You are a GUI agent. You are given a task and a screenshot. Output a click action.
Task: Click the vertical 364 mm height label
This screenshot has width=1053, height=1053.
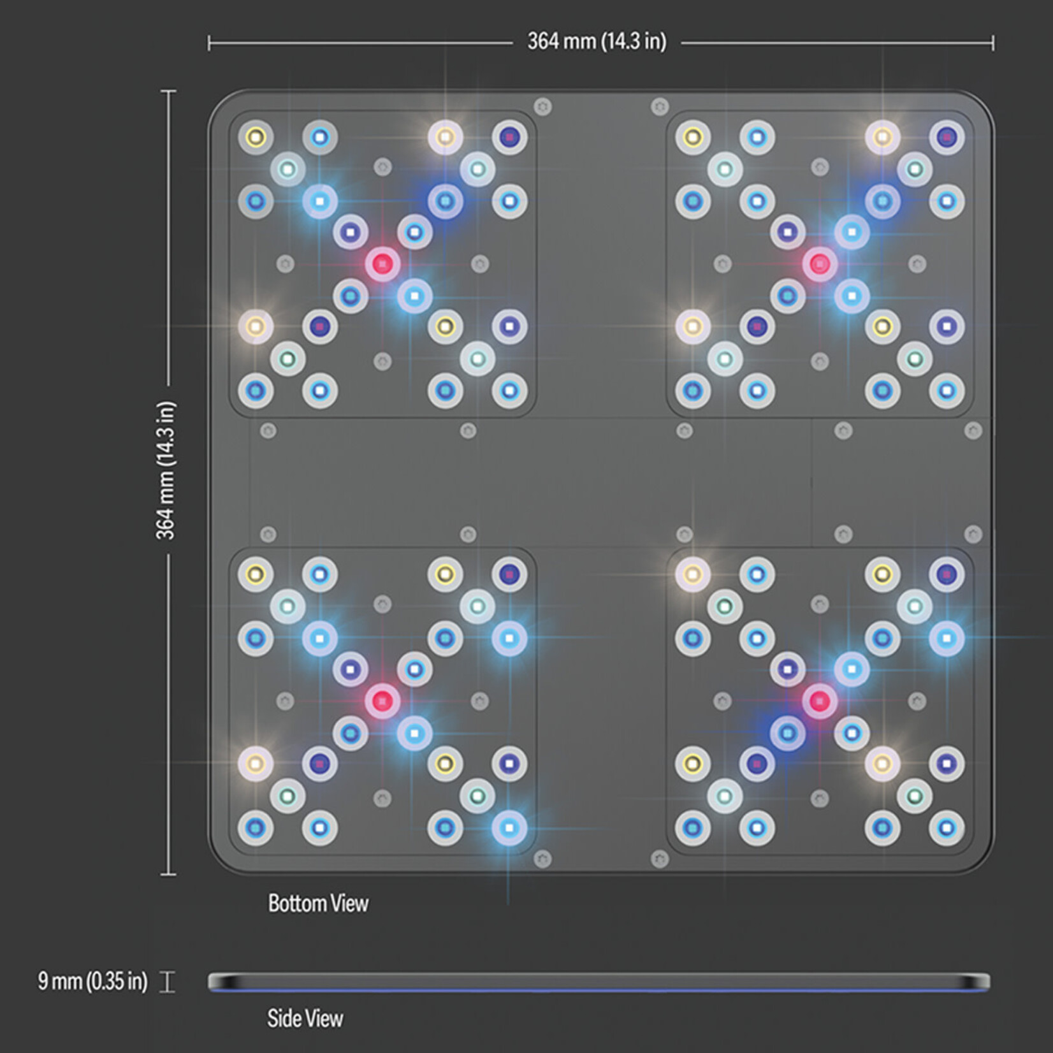point(166,470)
